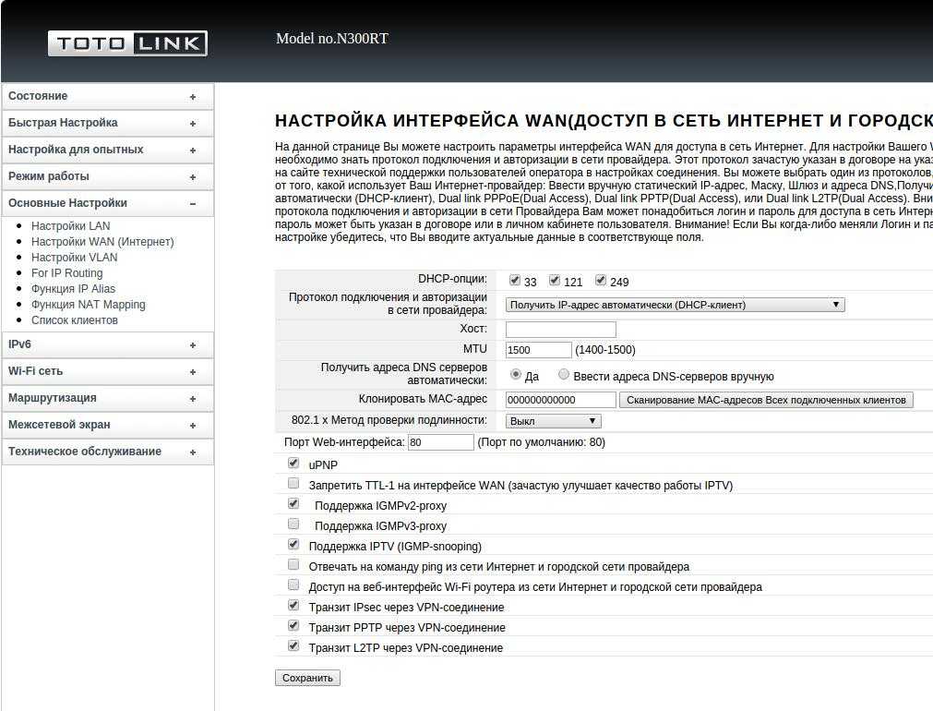
Task: Go to Настройки VLAN page
Action: point(74,258)
